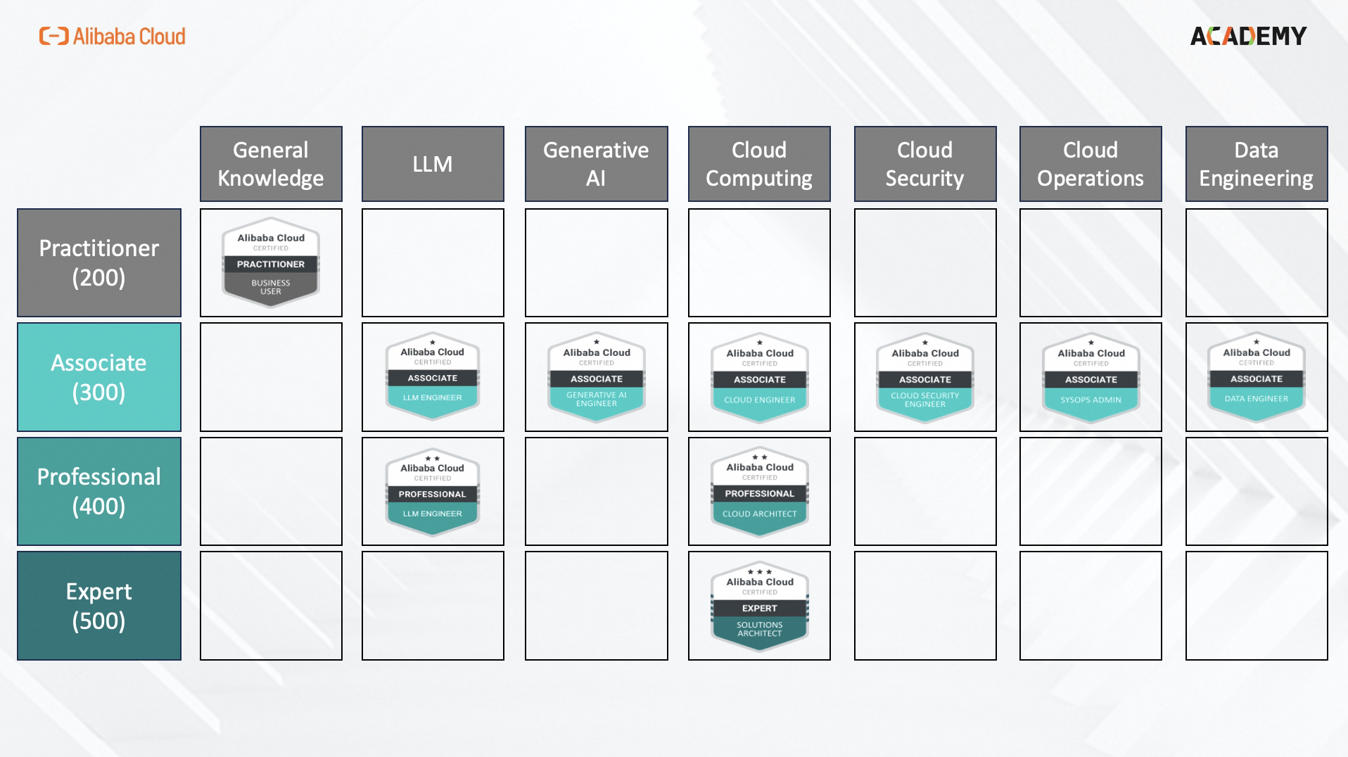Screen dimensions: 1348x757
Task: Select the Professional LLM Engineer badge
Action: [432, 490]
